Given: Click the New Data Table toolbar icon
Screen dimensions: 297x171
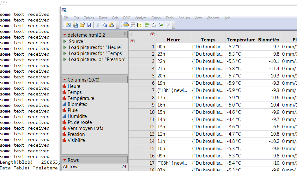Looking at the screenshot, I should [x=68, y=25].
